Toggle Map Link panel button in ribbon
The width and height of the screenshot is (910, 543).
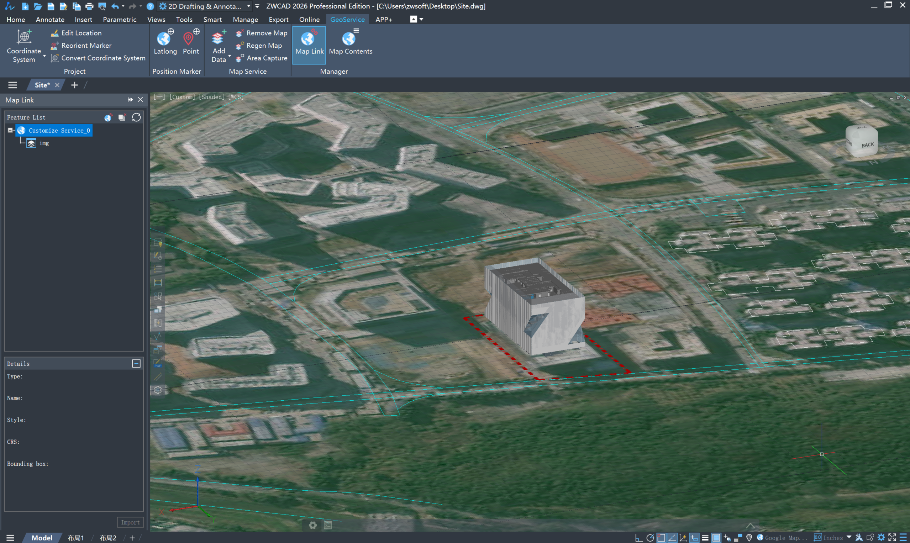pyautogui.click(x=309, y=45)
